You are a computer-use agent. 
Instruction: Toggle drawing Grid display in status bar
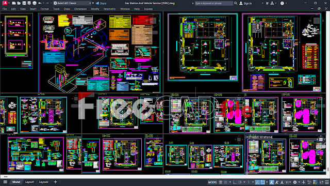221,182
